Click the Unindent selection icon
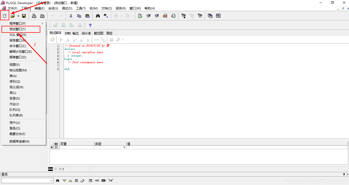349x185 pixels. [157, 16]
